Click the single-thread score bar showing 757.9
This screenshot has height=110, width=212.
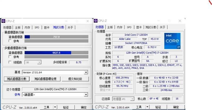point(56,37)
